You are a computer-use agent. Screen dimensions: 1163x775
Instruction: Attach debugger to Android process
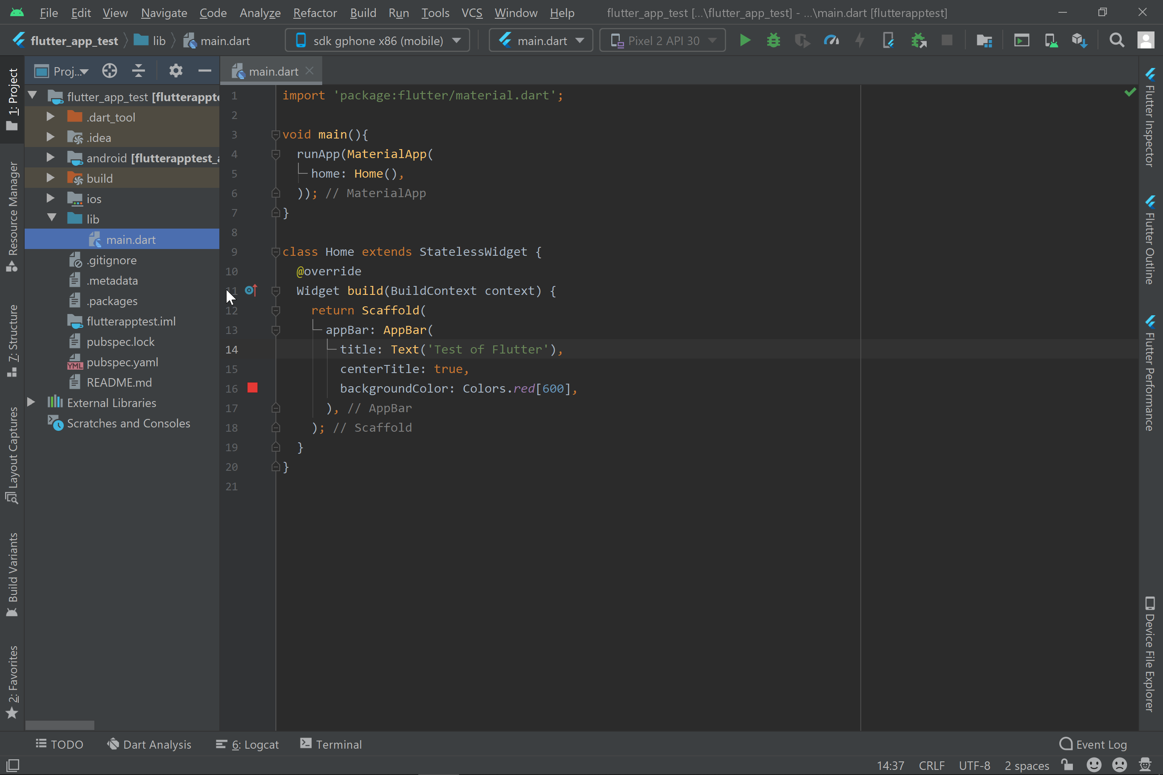coord(919,40)
